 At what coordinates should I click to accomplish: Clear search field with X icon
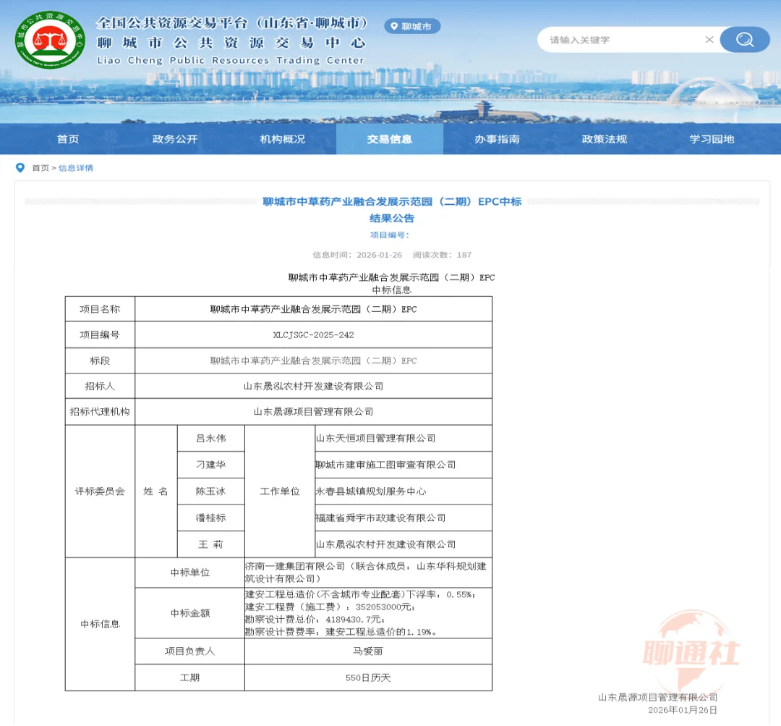(x=709, y=40)
